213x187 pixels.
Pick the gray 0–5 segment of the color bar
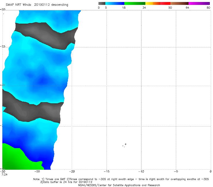[x=102, y=3]
